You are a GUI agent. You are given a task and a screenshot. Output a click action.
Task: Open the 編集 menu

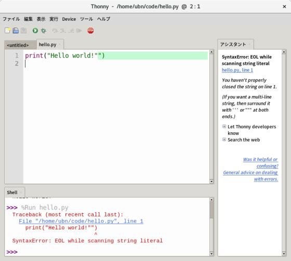[x=28, y=19]
